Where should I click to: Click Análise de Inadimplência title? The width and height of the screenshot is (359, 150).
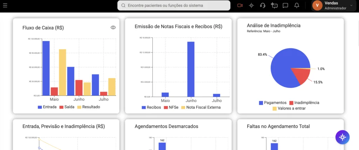[x=274, y=25]
